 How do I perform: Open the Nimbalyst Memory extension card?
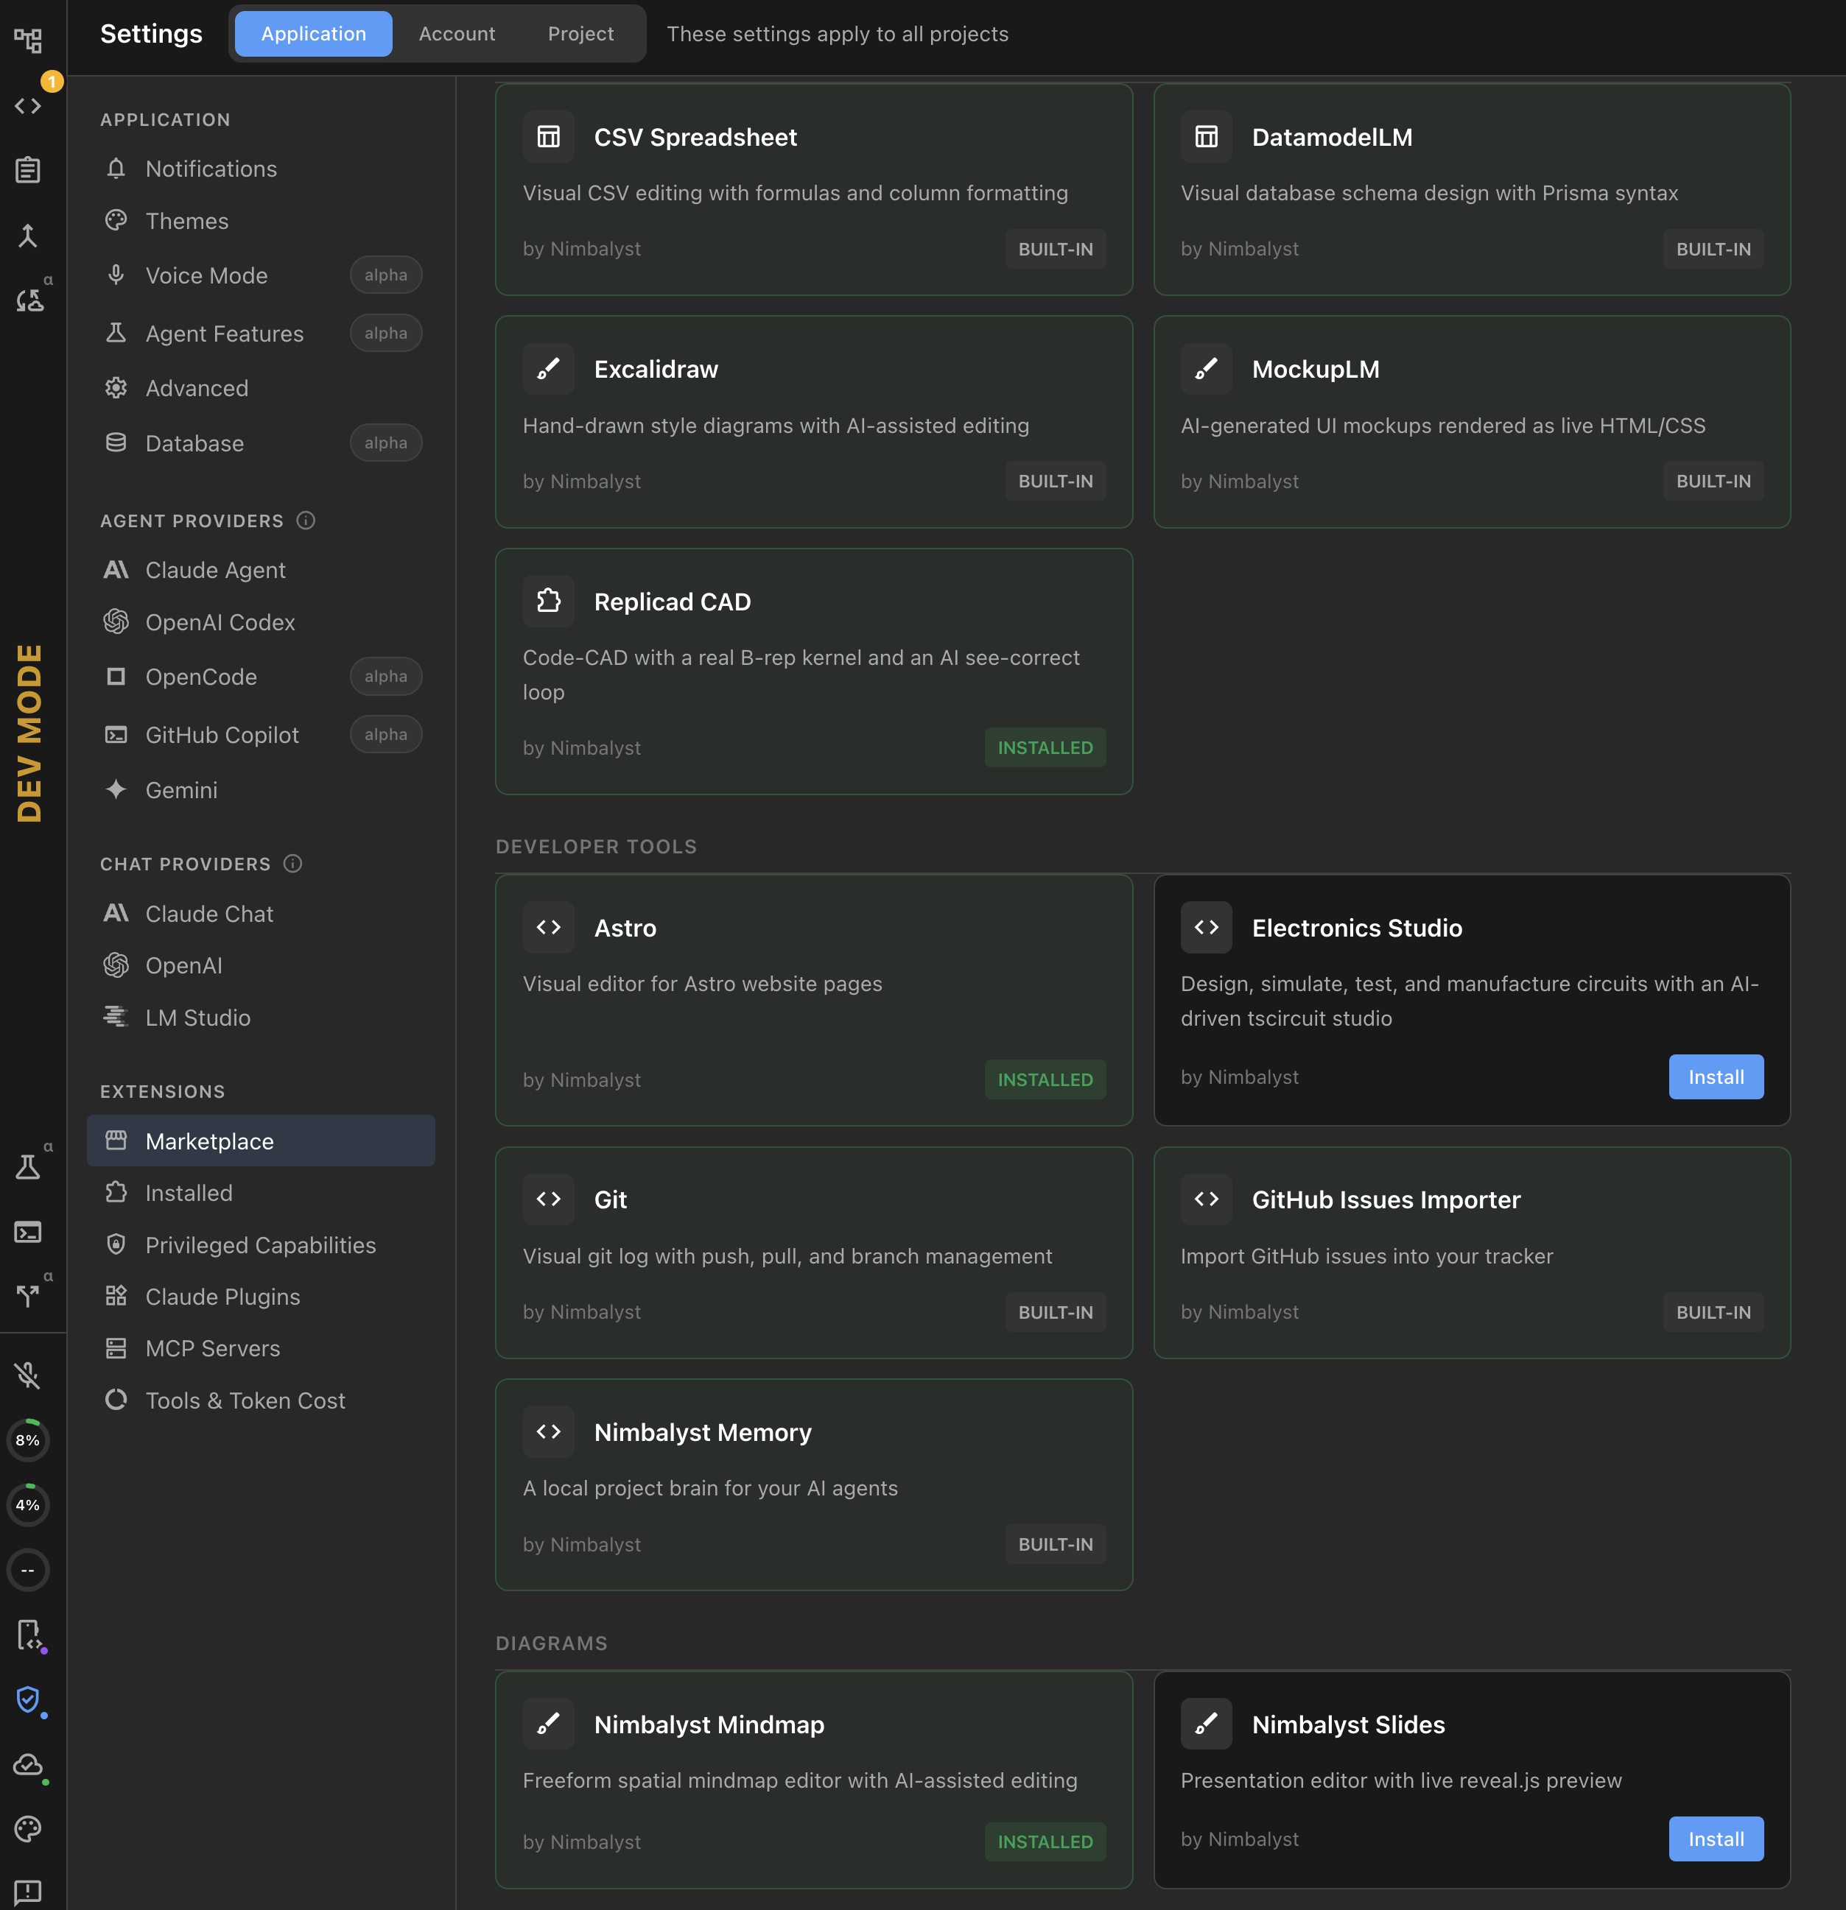click(x=814, y=1485)
